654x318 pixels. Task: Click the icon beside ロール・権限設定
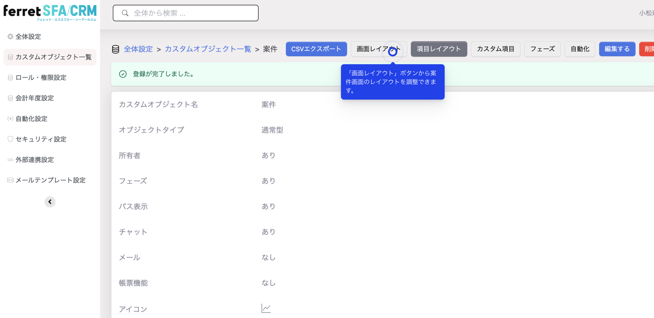coord(10,78)
